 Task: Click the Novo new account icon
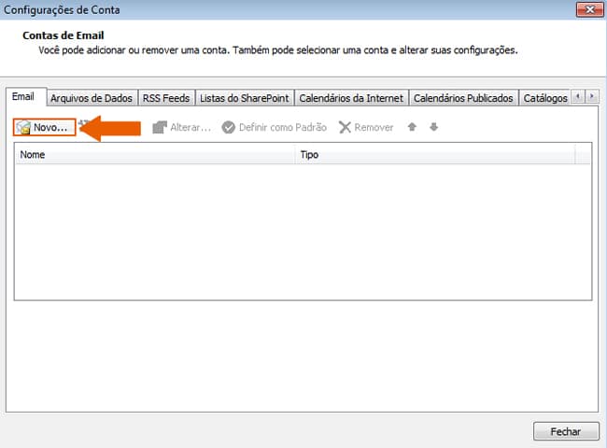[x=23, y=127]
